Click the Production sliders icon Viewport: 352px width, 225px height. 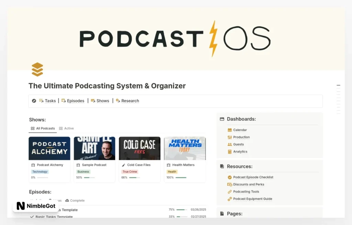click(230, 137)
